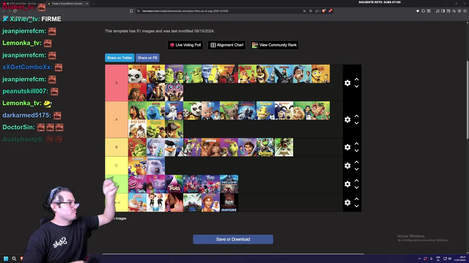Open the Windows Start menu

(5, 259)
